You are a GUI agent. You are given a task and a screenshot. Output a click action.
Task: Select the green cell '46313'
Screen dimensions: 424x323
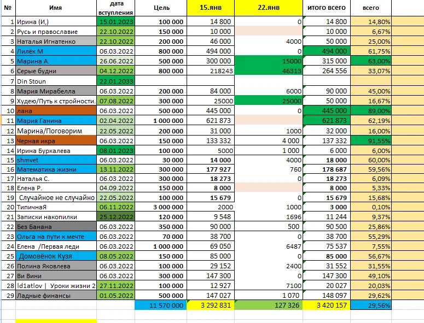click(x=269, y=71)
